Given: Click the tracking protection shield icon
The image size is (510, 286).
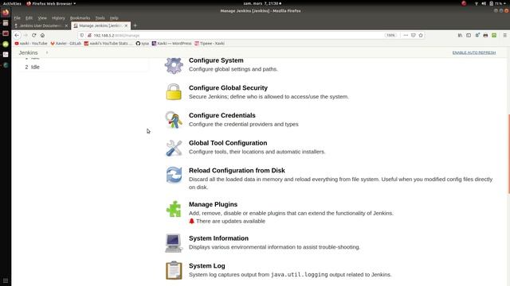Looking at the screenshot, I should (82, 35).
